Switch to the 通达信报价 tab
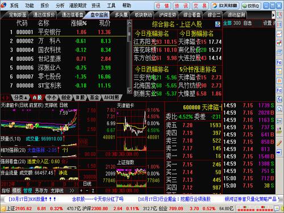Image resolution: width=284 pixels, height=213 pixels. coord(43,15)
